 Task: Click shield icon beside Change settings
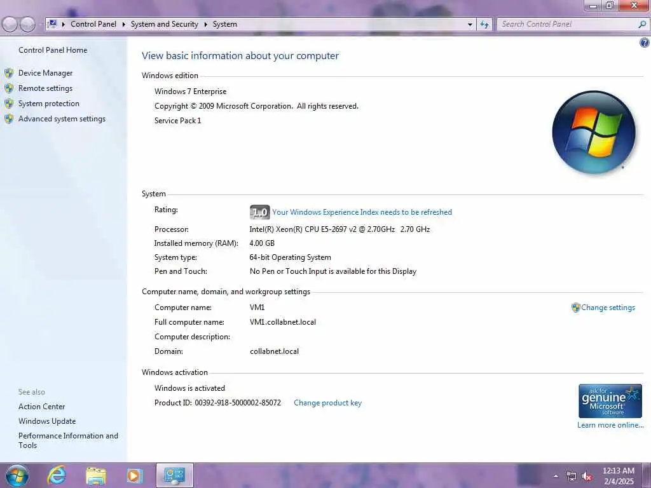(x=575, y=308)
